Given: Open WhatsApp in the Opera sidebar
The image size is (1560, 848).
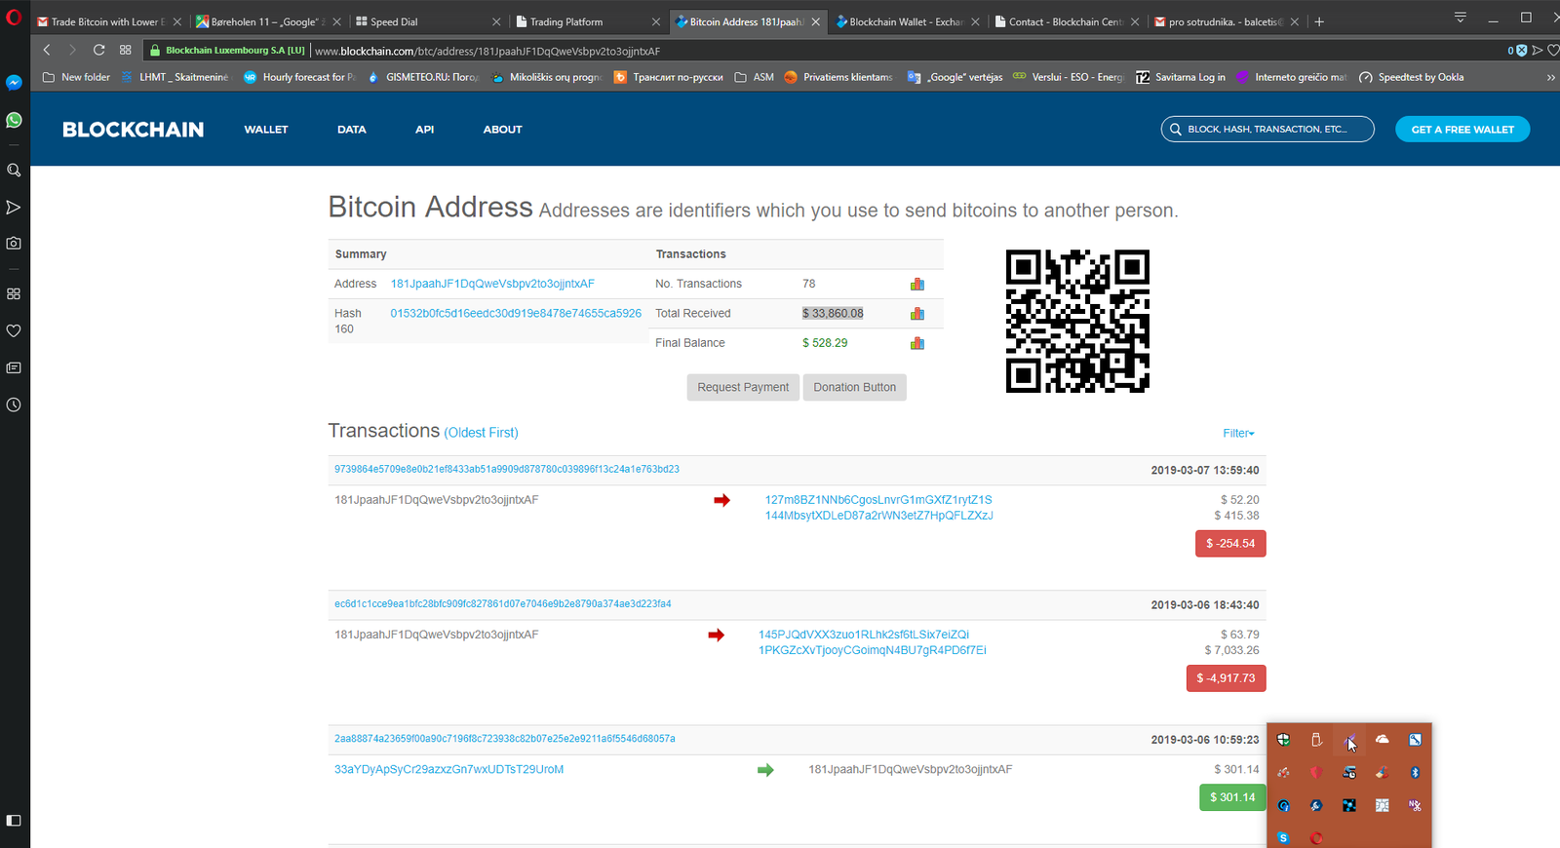Looking at the screenshot, I should [x=14, y=120].
